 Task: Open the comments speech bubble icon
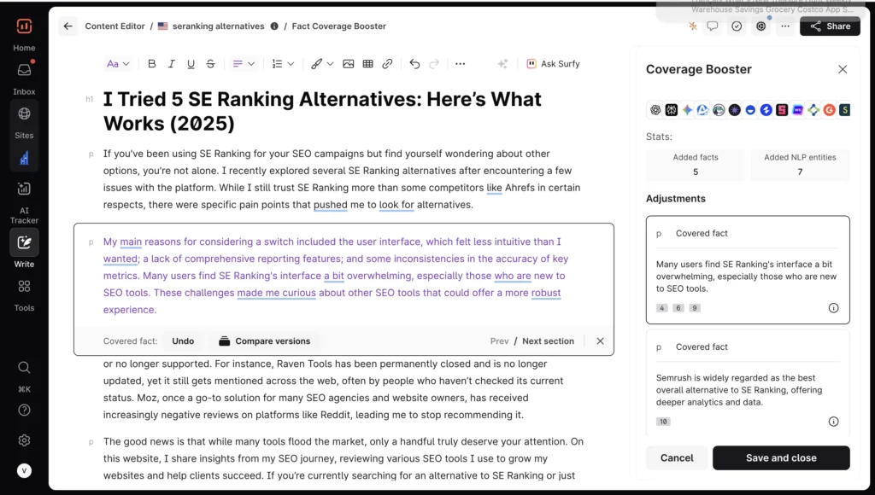pos(713,26)
